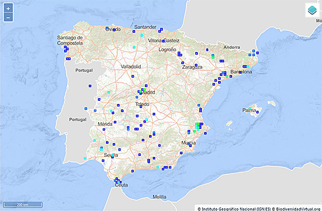This screenshot has height=211, width=322.
Task: Select the blue marker cluster at Ceuta
Action: (x=118, y=181)
